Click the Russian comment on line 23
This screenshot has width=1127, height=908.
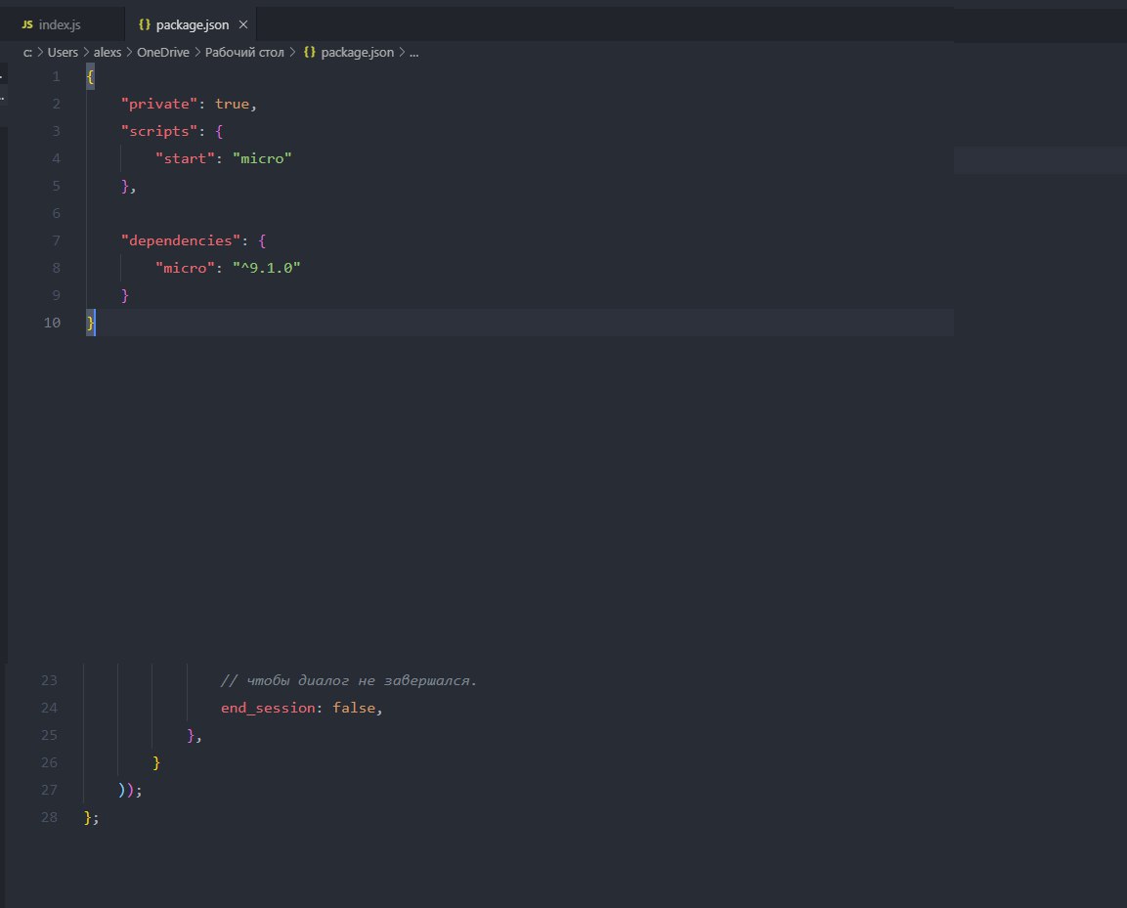[349, 680]
